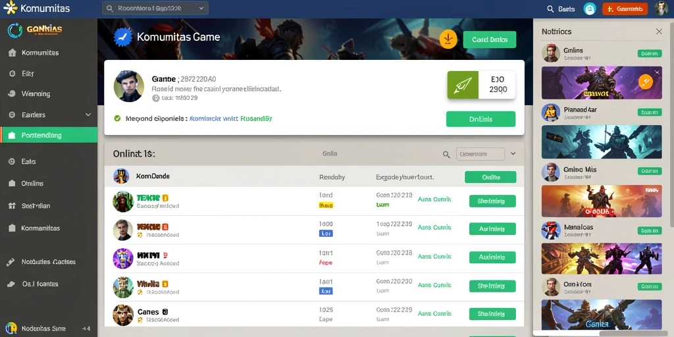Viewport: 674px width, 337px height.
Task: Click the round blue notification icon in header
Action: point(590,9)
